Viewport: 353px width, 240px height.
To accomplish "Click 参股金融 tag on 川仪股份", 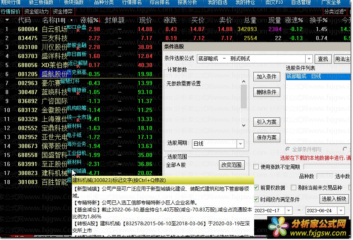I will click(x=76, y=45).
